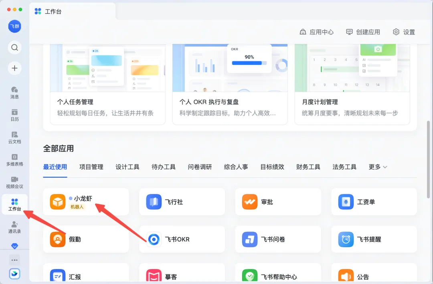The width and height of the screenshot is (433, 284).
Task: Click 机器人 tag under 小龙虾
Action: click(77, 207)
